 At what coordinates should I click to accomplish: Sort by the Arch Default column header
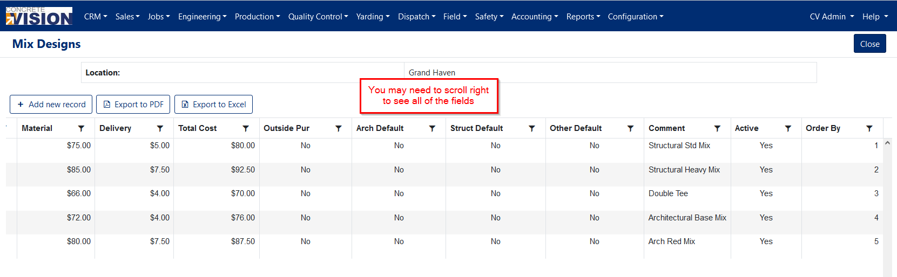click(x=380, y=128)
